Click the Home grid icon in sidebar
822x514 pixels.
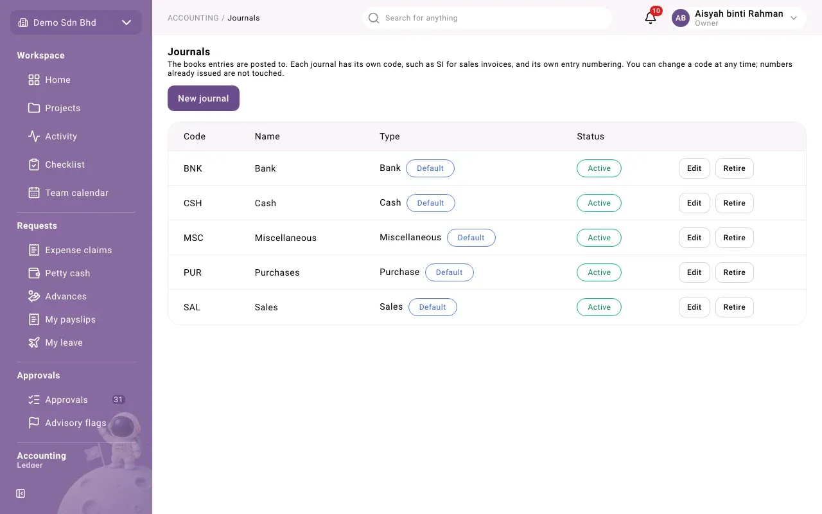click(34, 80)
